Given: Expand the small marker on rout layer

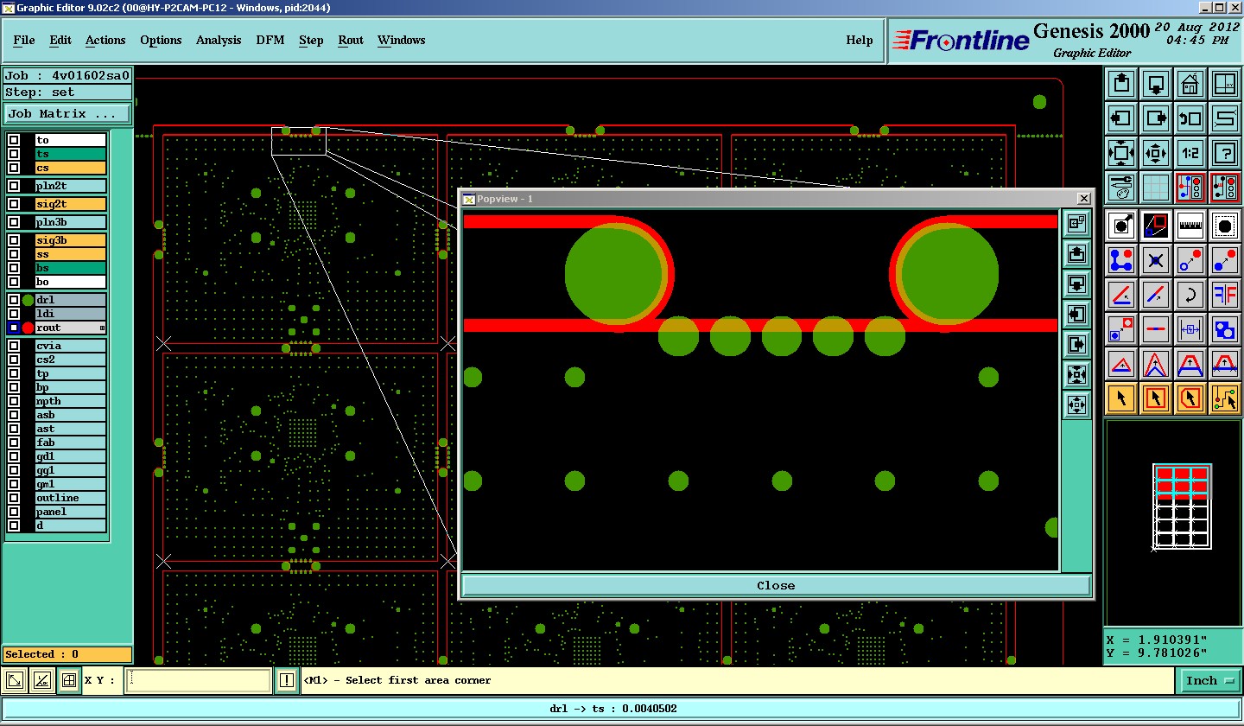Looking at the screenshot, I should coord(102,328).
